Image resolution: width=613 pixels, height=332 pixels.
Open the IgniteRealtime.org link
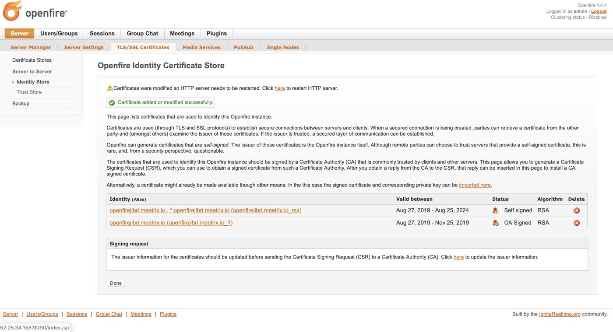[x=560, y=314]
